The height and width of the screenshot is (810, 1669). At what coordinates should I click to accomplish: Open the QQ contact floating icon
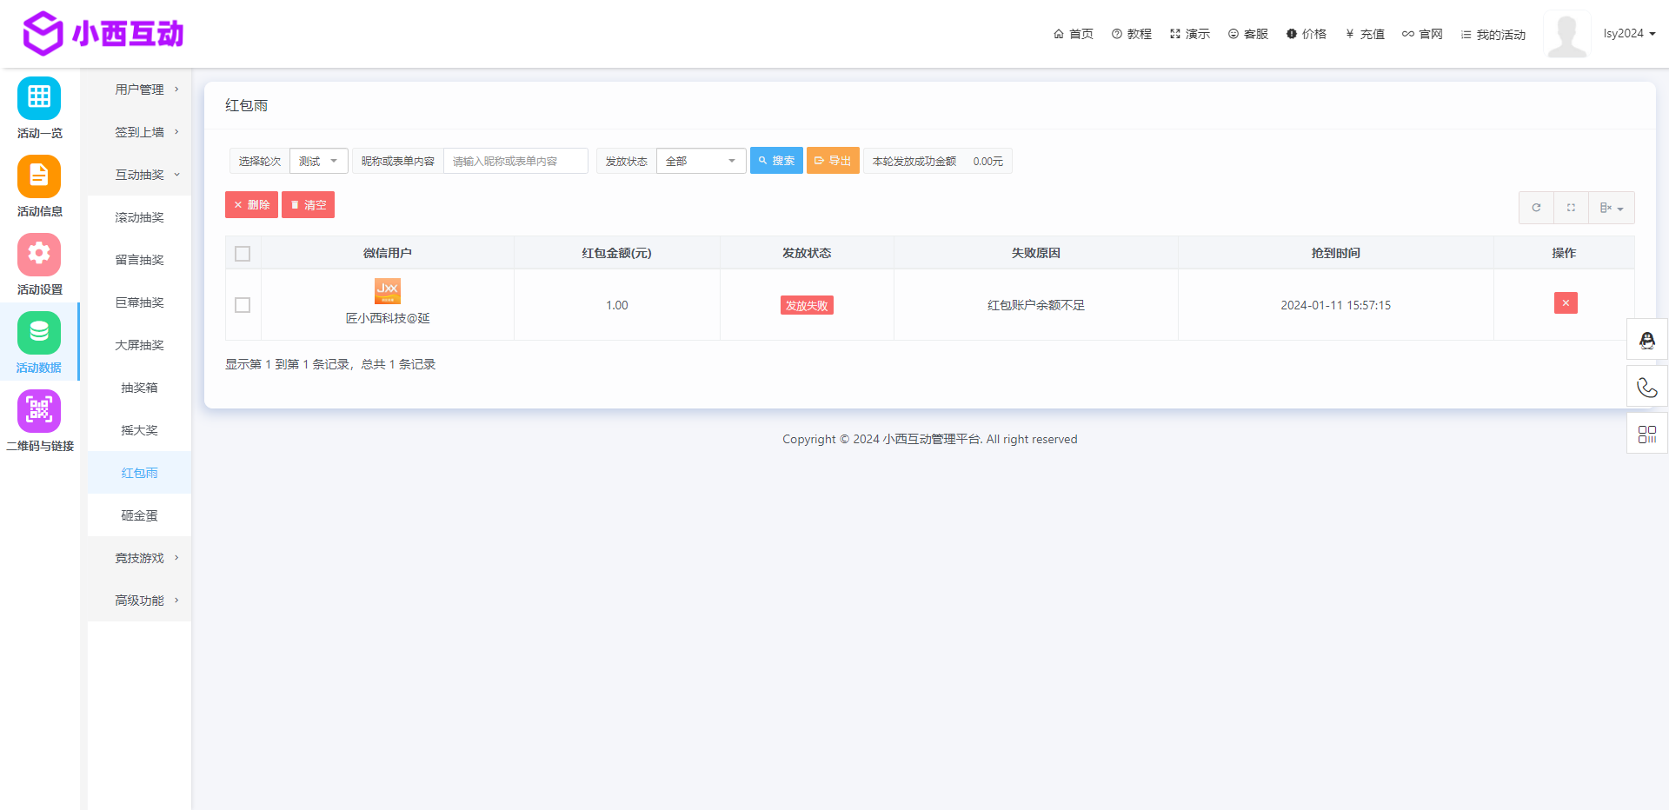click(x=1647, y=340)
